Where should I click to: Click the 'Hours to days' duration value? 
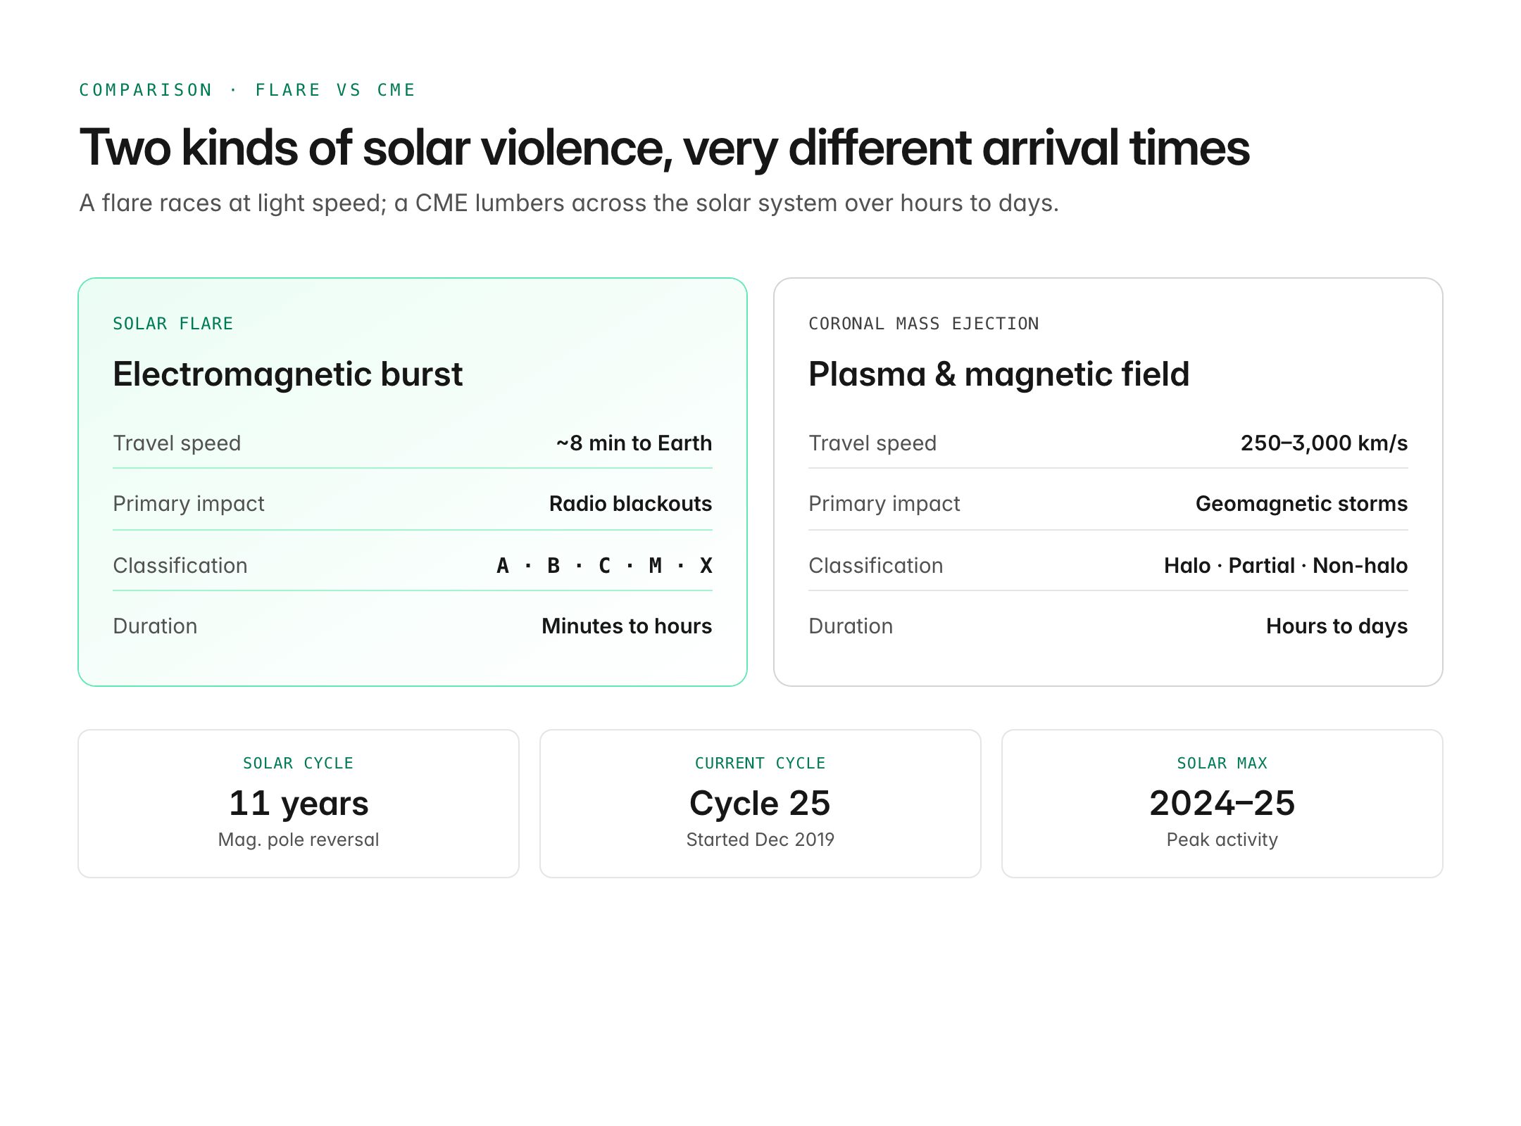pos(1337,626)
